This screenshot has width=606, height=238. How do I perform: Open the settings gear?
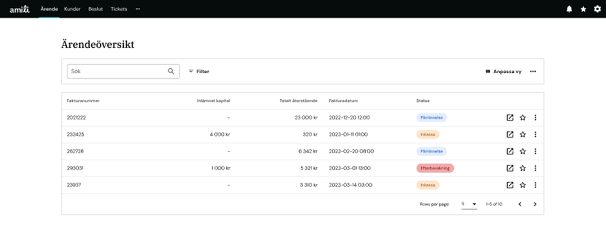coord(597,9)
